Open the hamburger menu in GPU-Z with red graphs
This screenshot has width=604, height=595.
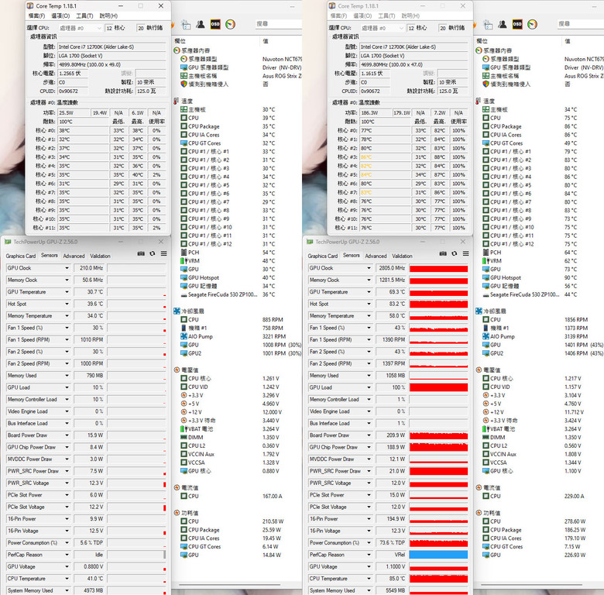pyautogui.click(x=465, y=253)
